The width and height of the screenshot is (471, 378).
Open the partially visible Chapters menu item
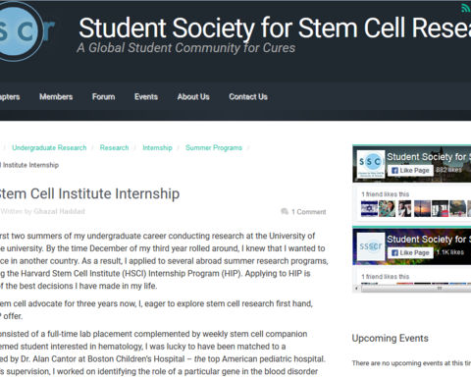10,97
